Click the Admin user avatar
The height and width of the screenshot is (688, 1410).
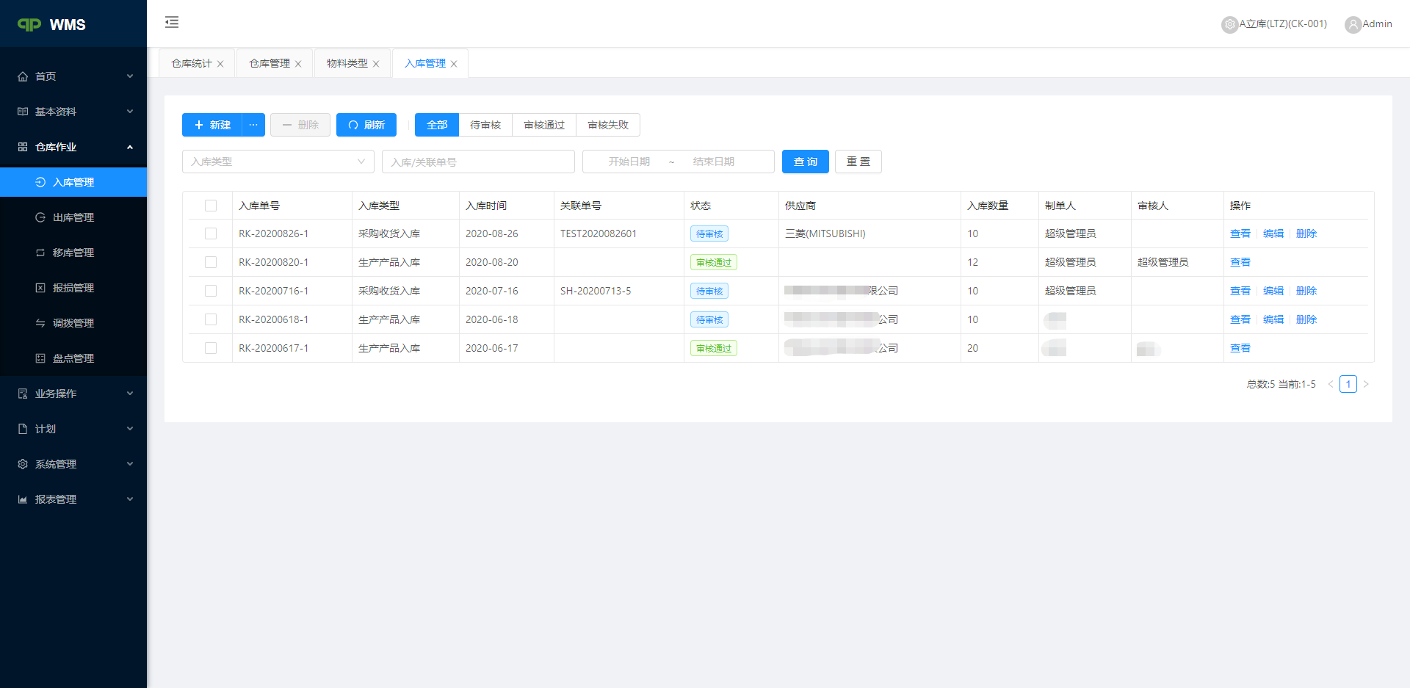[1353, 24]
